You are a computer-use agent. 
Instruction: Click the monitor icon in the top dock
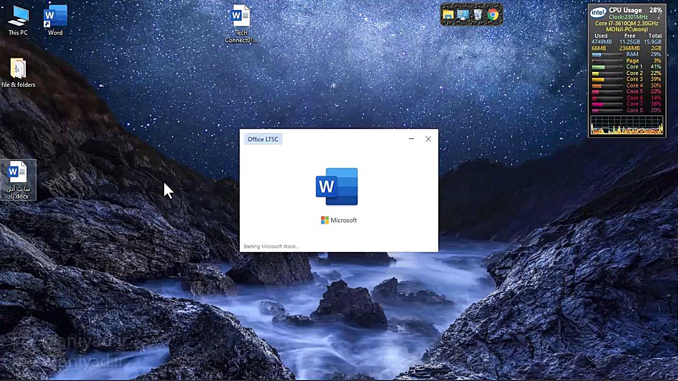pos(463,15)
